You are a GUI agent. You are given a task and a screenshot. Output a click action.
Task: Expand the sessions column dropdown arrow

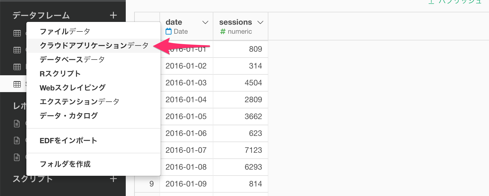click(261, 22)
